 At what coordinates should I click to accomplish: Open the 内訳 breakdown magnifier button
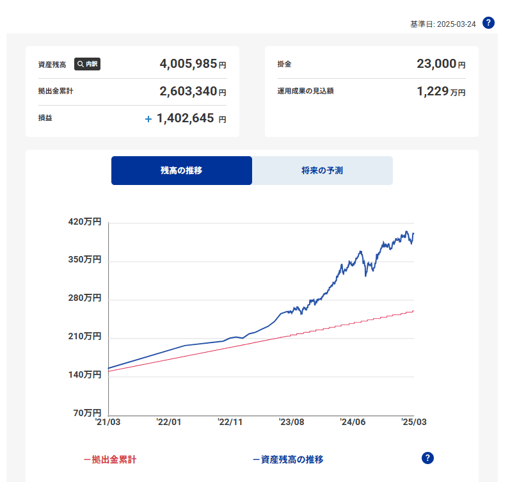87,64
